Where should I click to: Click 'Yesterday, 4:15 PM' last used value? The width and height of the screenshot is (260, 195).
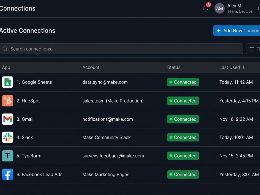(239, 101)
